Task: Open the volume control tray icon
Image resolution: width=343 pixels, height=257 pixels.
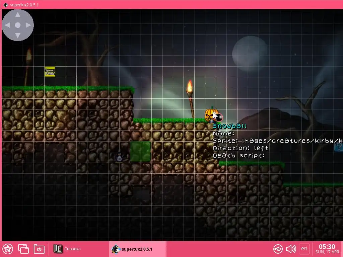Action: click(x=291, y=249)
